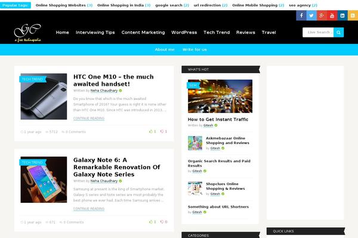Screen dimensions: 358x238
Task: Click the search magnifier button
Action: click(x=338, y=32)
